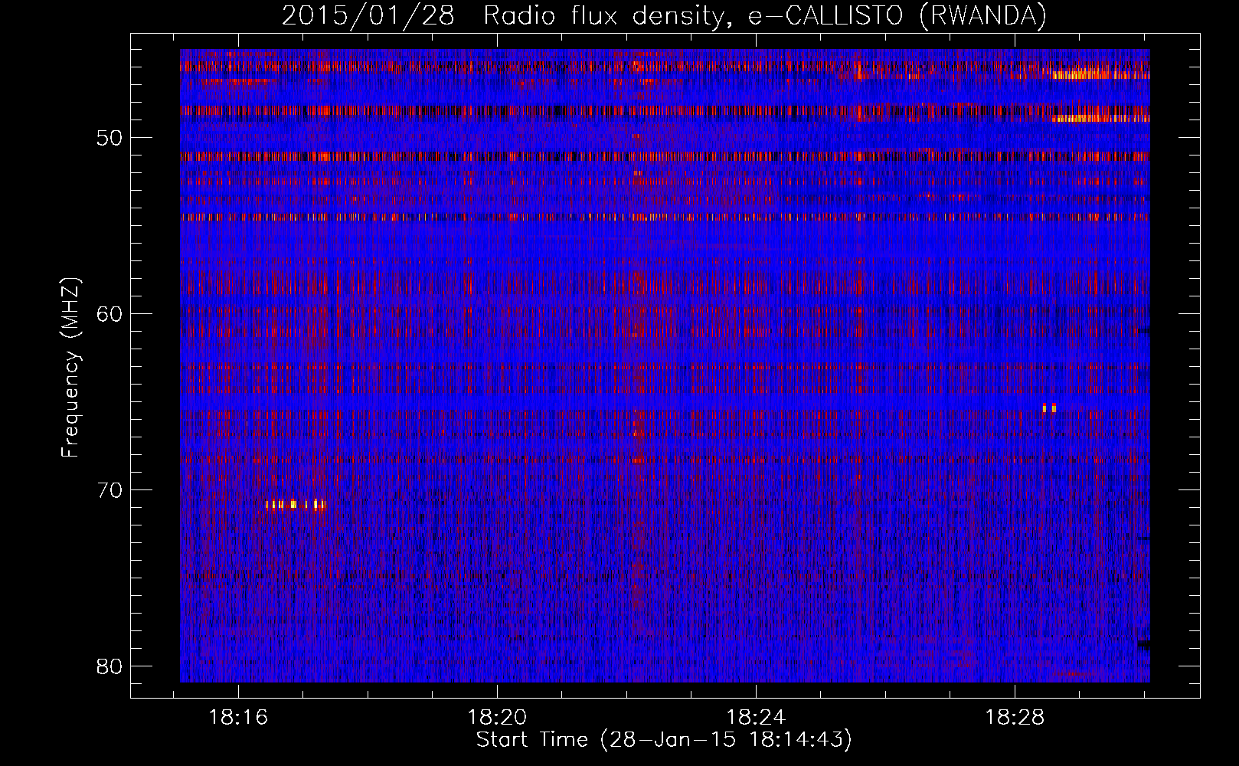Select the 18:20 time tick label

click(x=497, y=718)
